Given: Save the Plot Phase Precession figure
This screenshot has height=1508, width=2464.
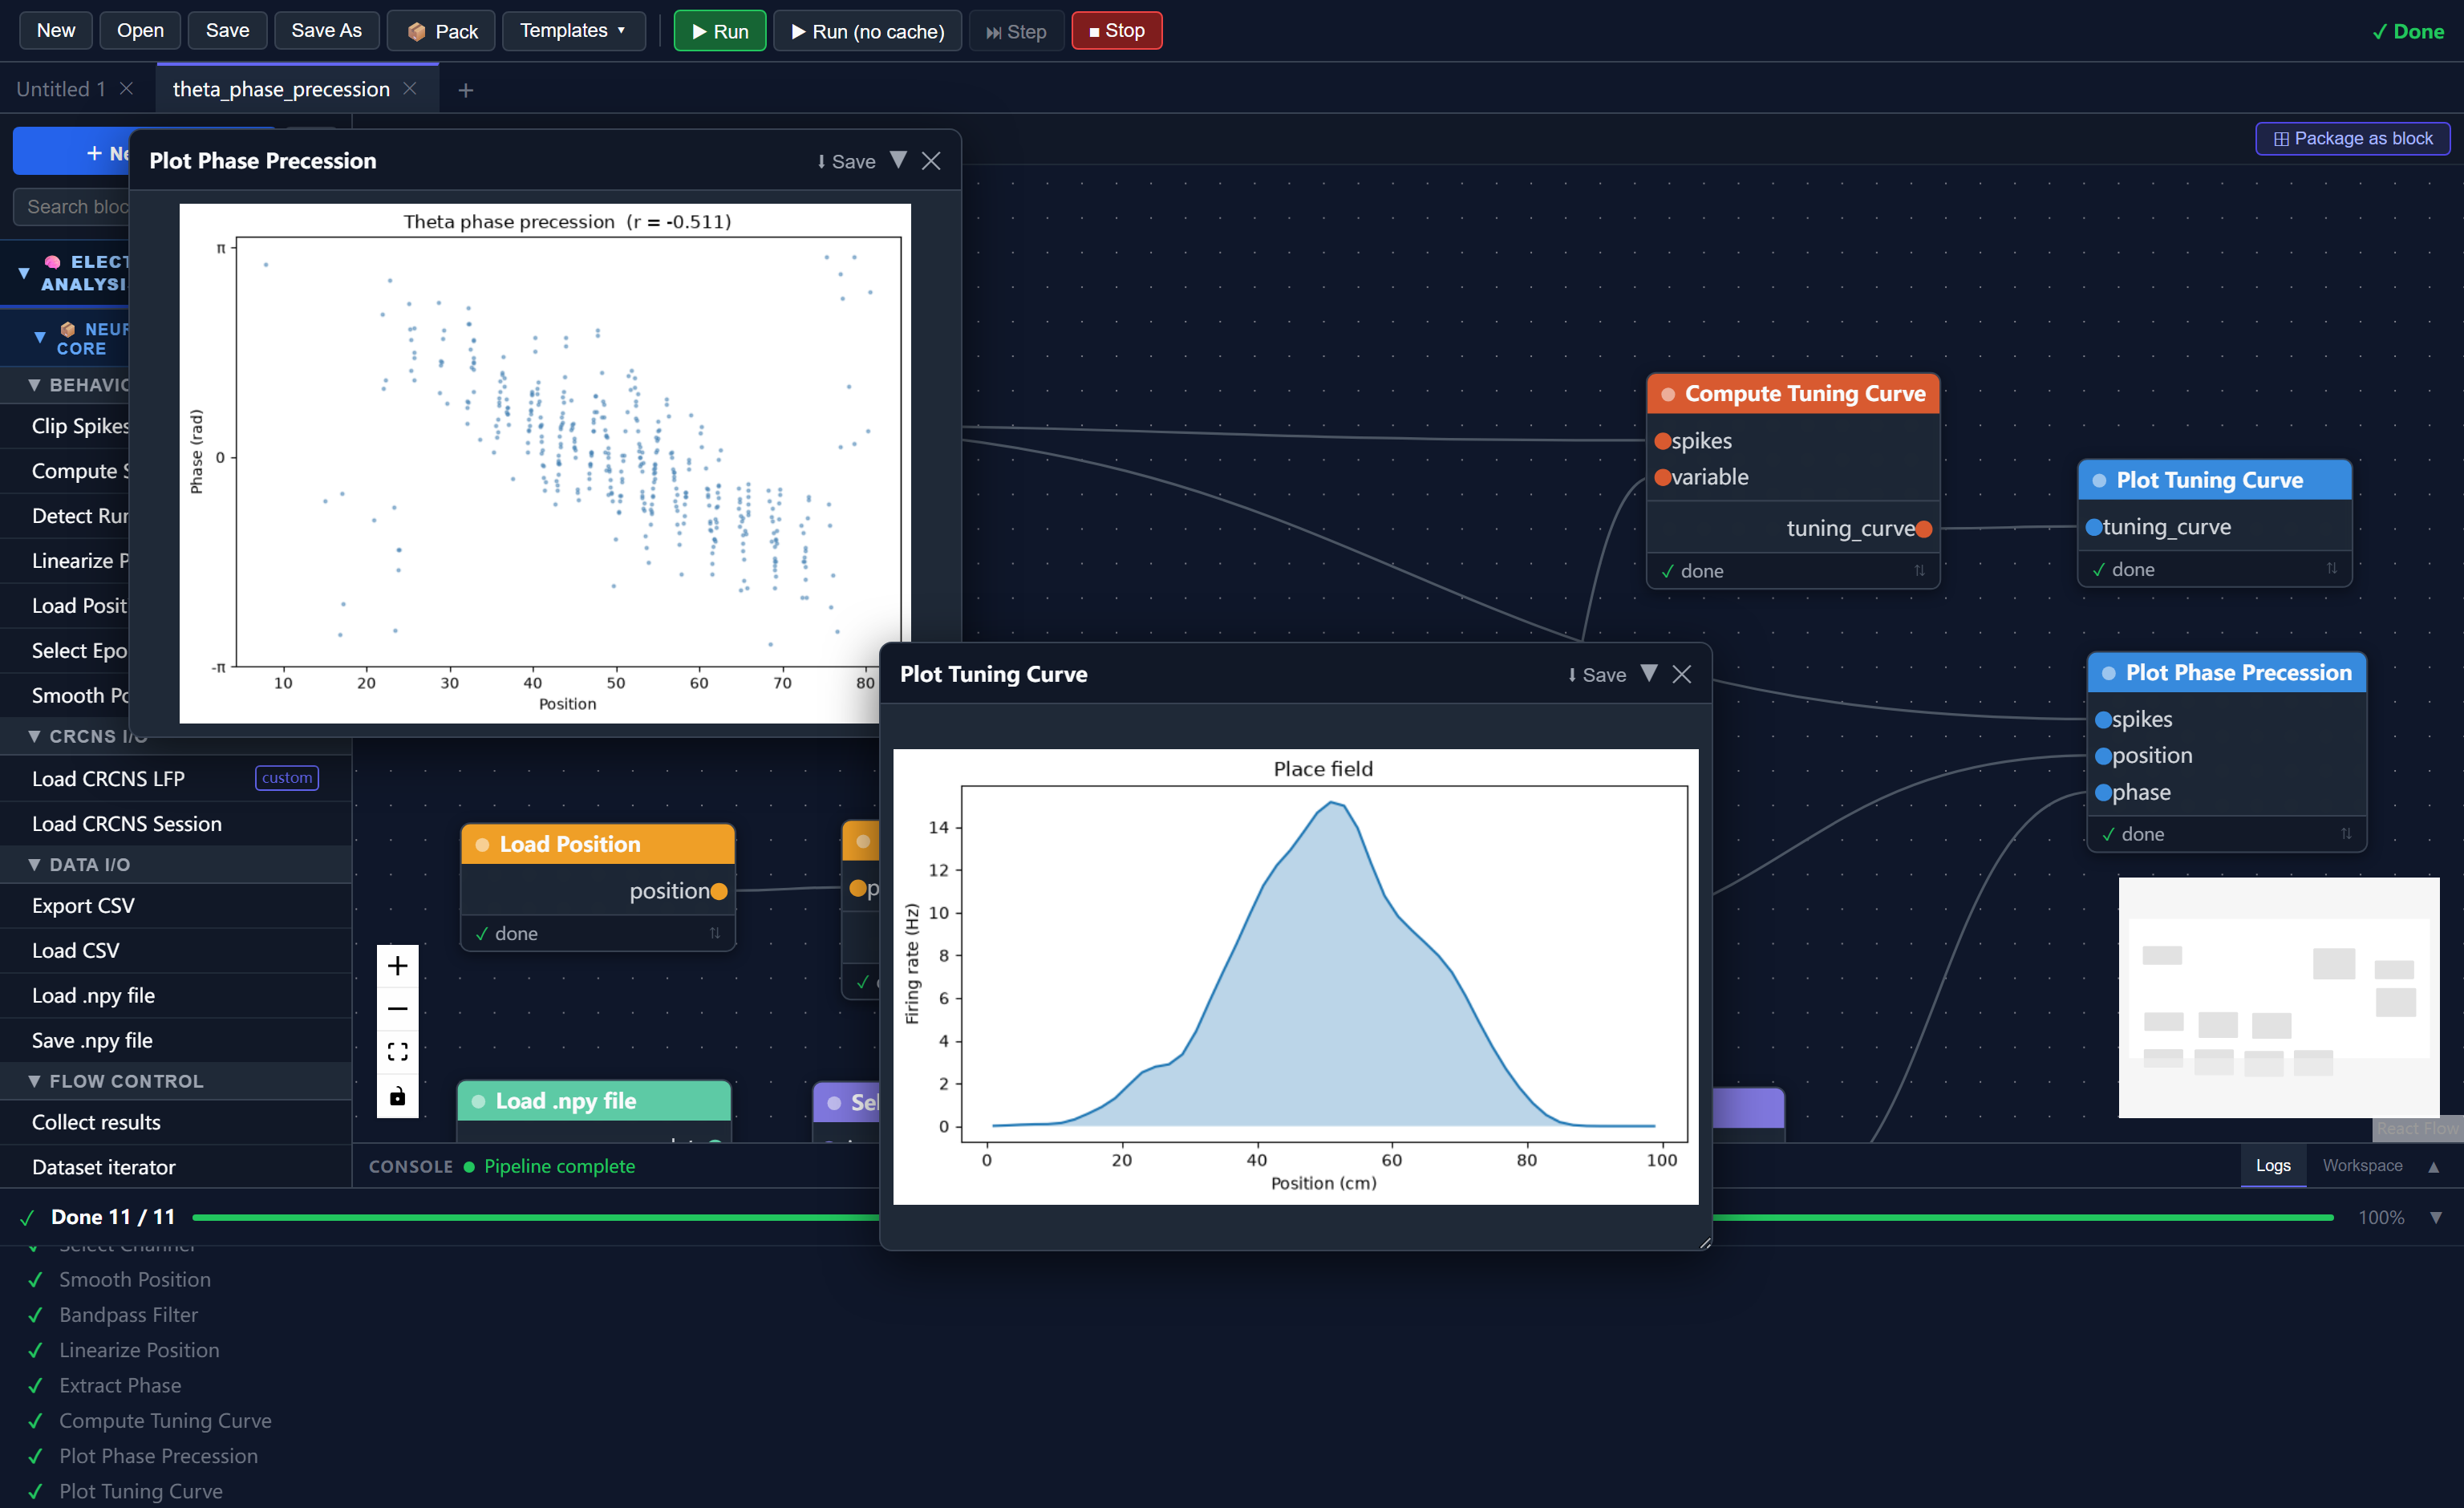Looking at the screenshot, I should pos(846,161).
